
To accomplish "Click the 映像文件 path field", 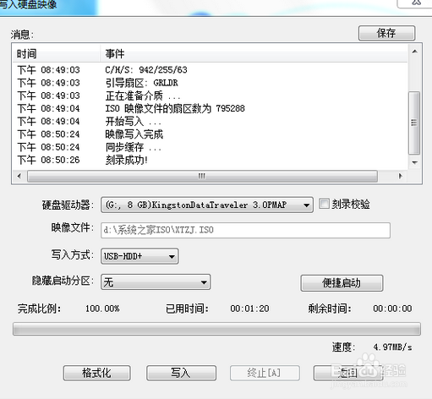I will click(245, 230).
